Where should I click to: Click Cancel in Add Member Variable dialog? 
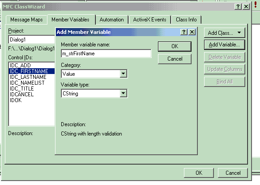(x=175, y=59)
